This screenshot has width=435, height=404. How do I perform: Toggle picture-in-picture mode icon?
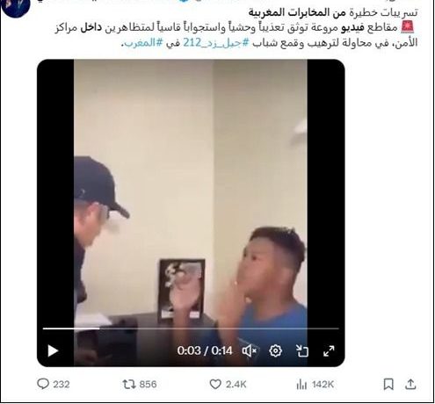301,350
